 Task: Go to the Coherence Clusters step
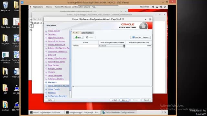(x=56, y=79)
